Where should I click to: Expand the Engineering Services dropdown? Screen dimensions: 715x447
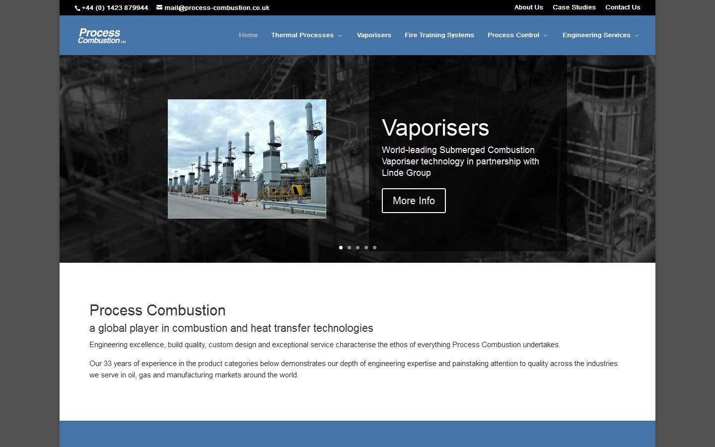(596, 35)
